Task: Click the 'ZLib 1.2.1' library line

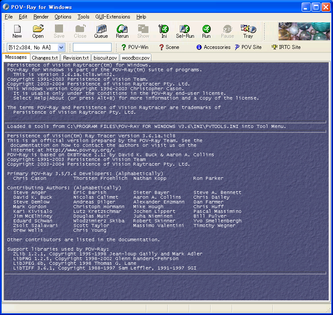Action: click(108, 254)
